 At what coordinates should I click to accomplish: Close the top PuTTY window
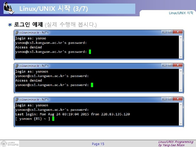[x=178, y=32]
